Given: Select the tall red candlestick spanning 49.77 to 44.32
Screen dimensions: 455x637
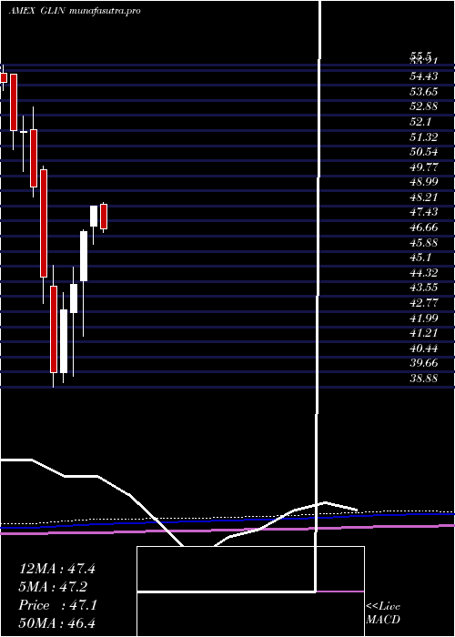Looking at the screenshot, I should click(x=44, y=224).
